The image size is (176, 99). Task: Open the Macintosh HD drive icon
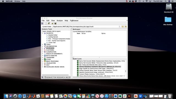[169, 7]
